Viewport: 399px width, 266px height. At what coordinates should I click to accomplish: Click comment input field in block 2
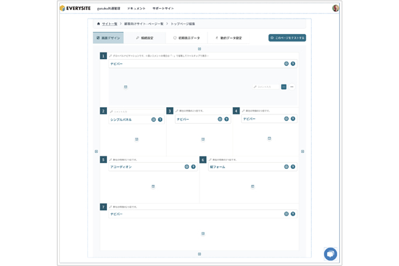coord(136,111)
